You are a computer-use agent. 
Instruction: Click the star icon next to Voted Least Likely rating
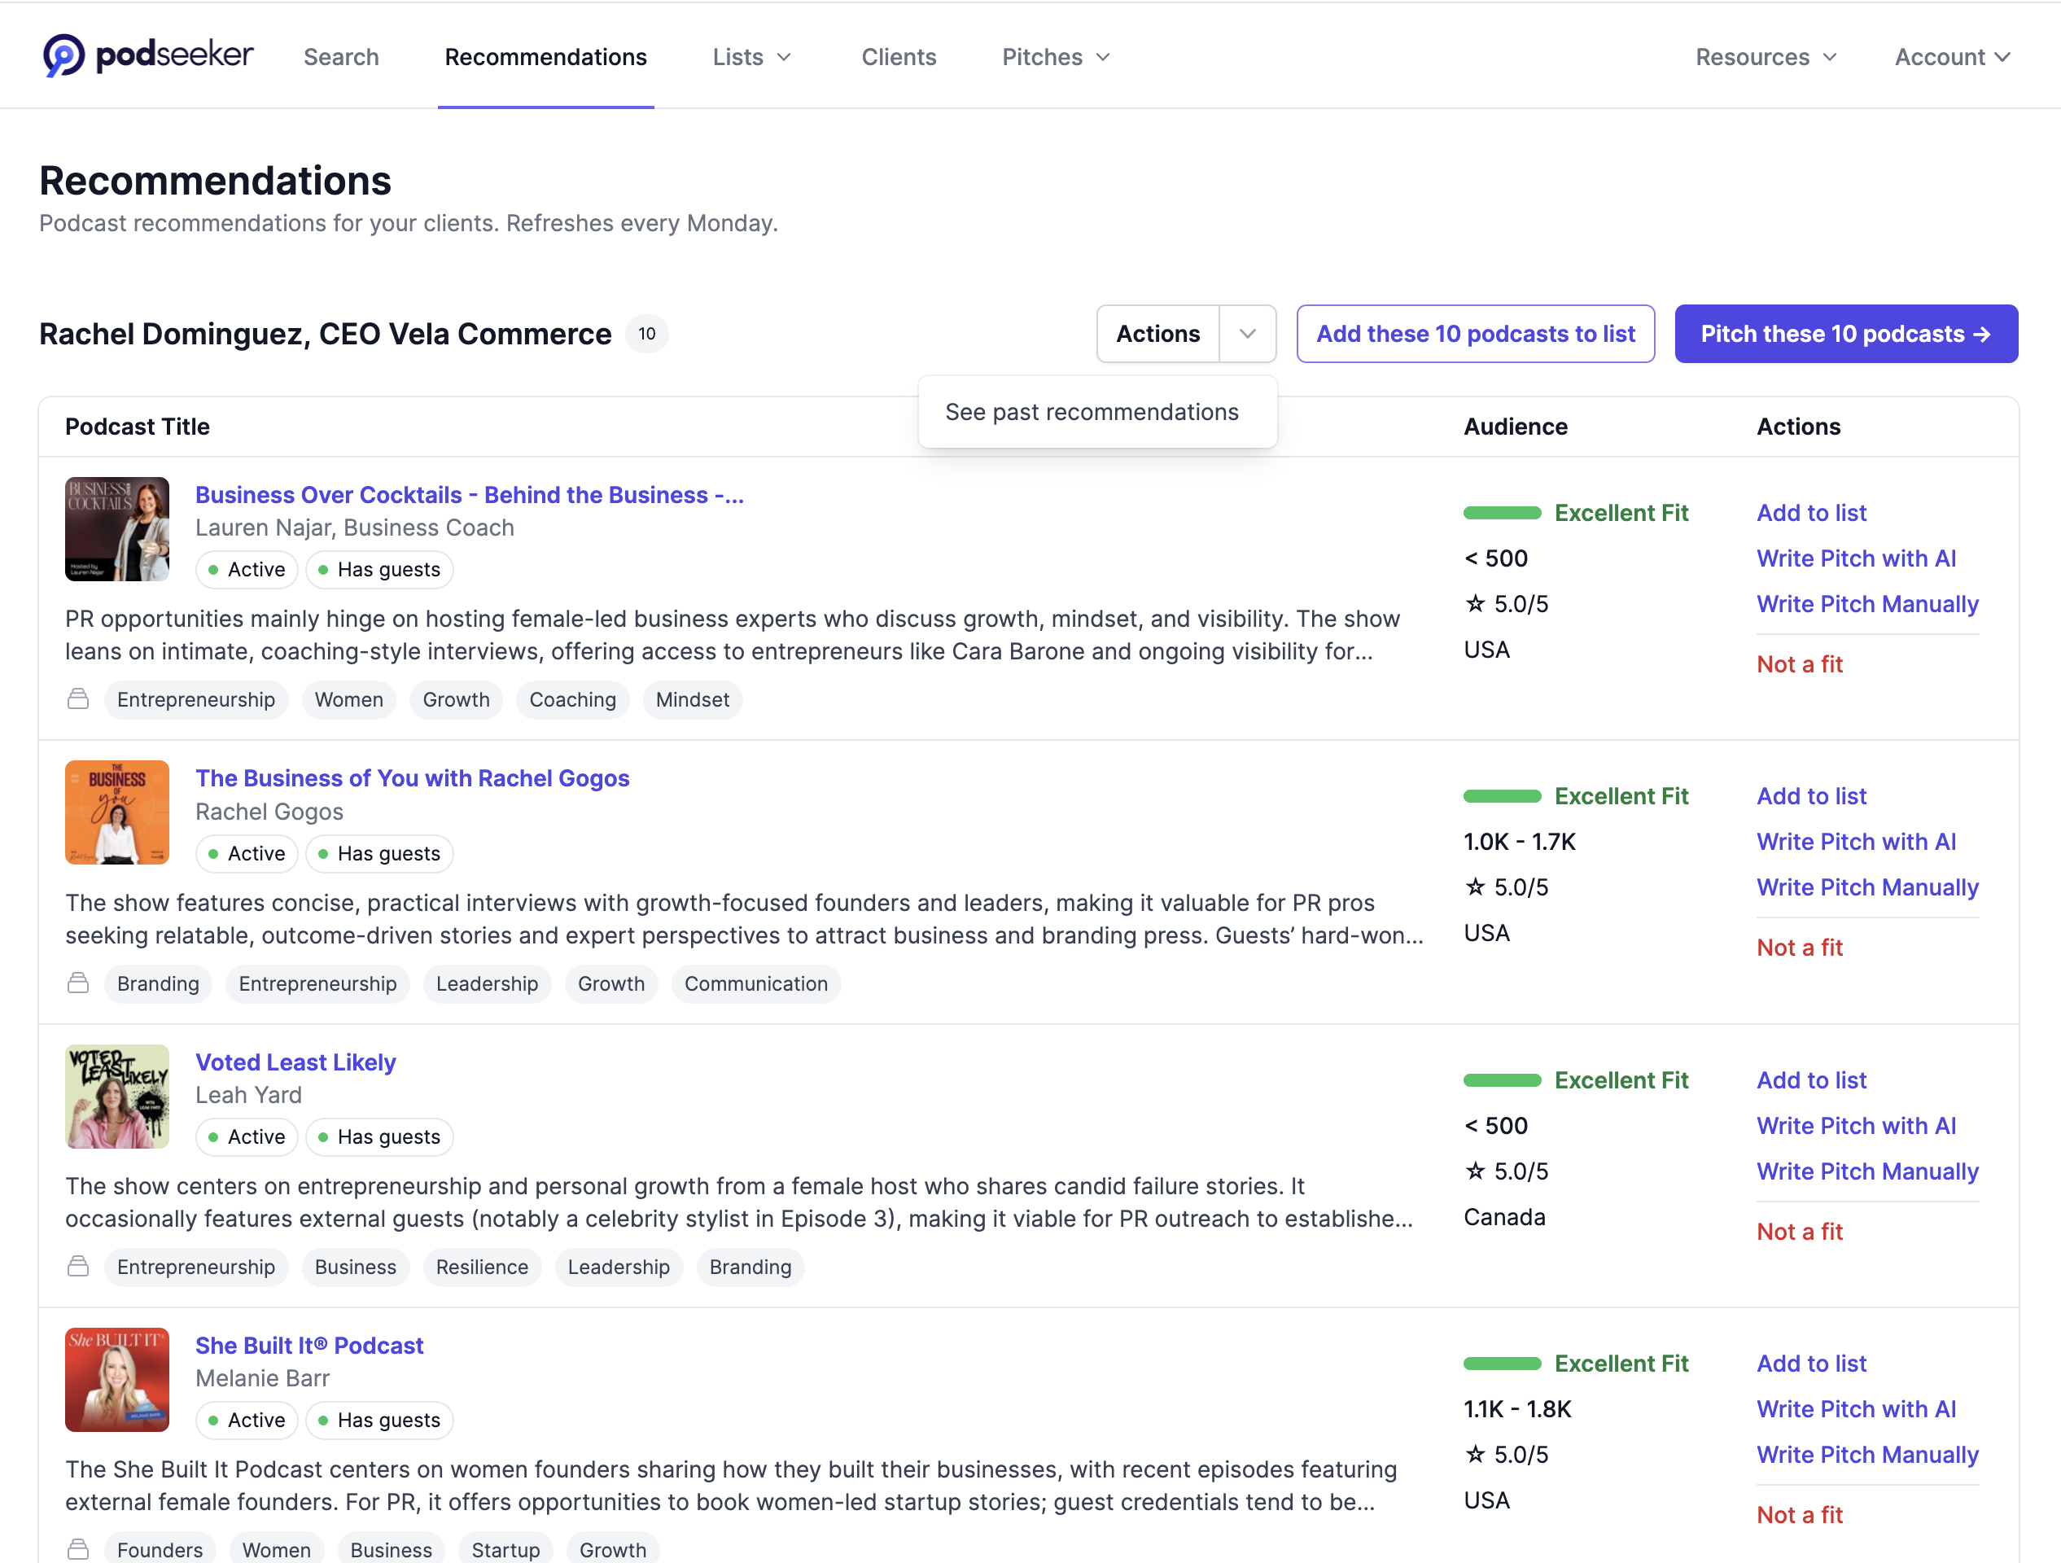pyautogui.click(x=1475, y=1171)
